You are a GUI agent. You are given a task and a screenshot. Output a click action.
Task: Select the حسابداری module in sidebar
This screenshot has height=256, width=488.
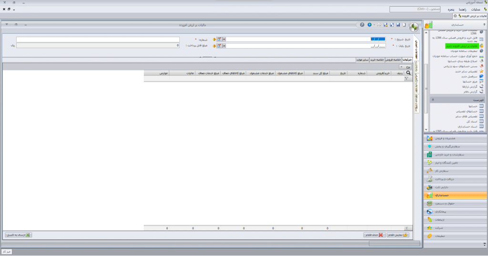[x=455, y=195]
